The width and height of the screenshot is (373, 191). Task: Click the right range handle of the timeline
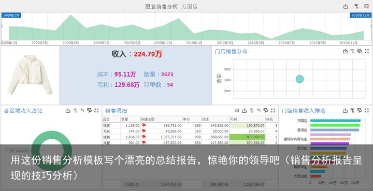[x=371, y=26]
